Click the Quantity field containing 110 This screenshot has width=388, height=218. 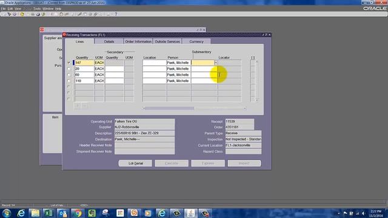point(84,81)
